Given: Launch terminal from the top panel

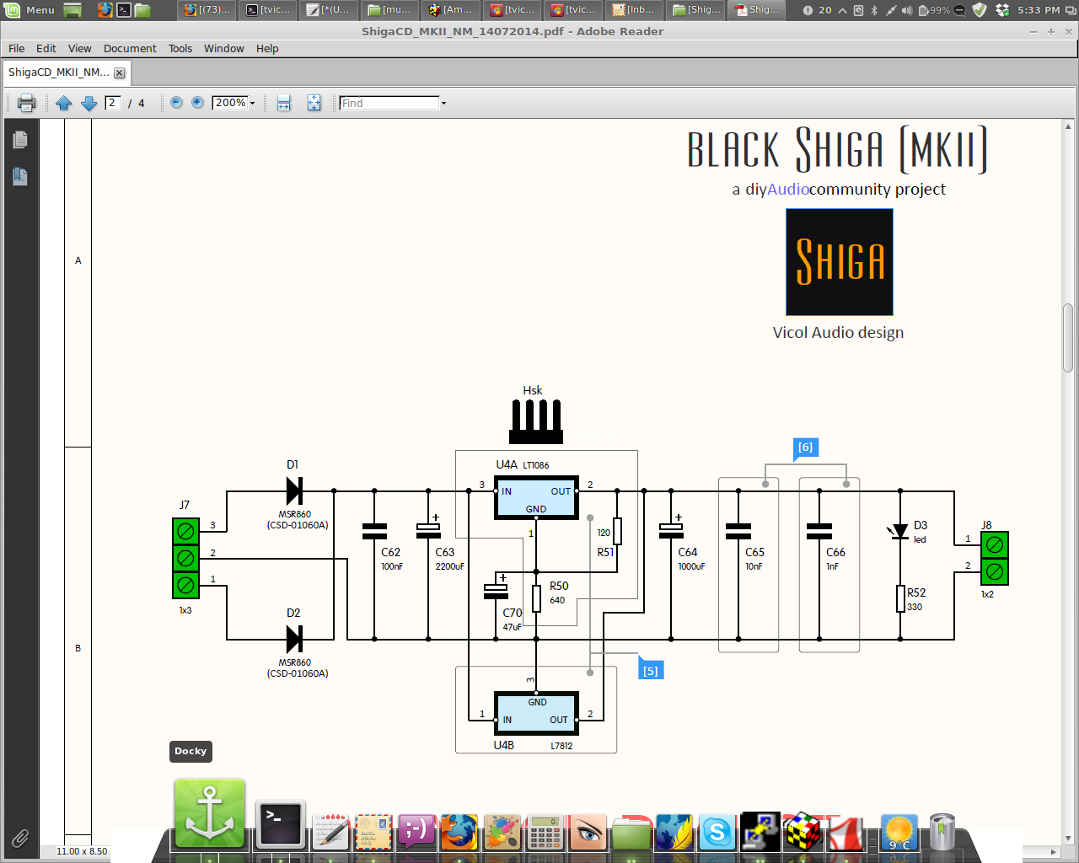Looking at the screenshot, I should point(124,10).
